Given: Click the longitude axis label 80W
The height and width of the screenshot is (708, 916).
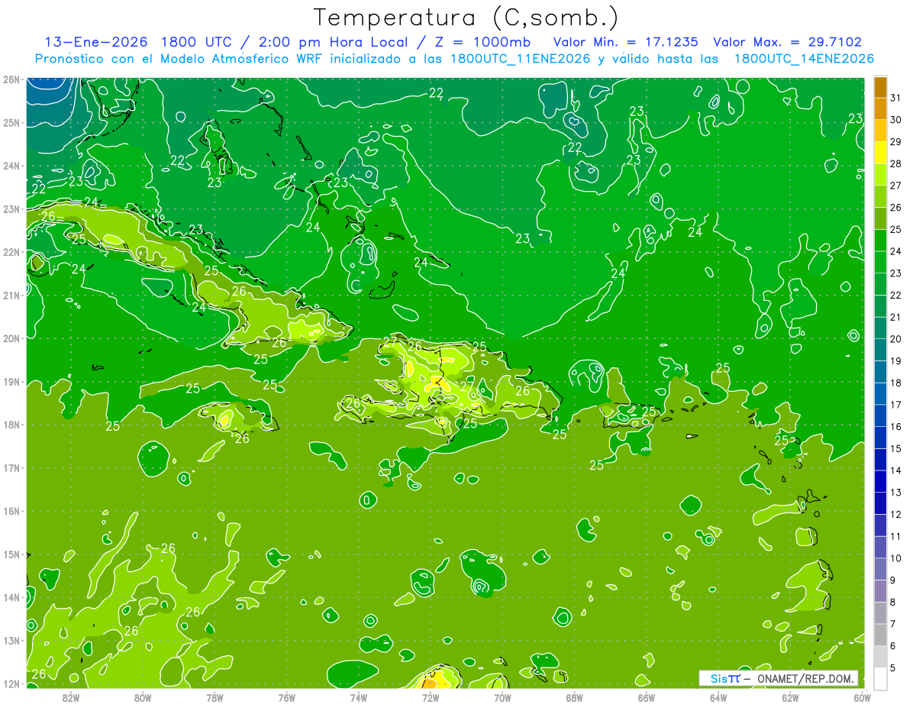Looking at the screenshot, I should coord(143,697).
